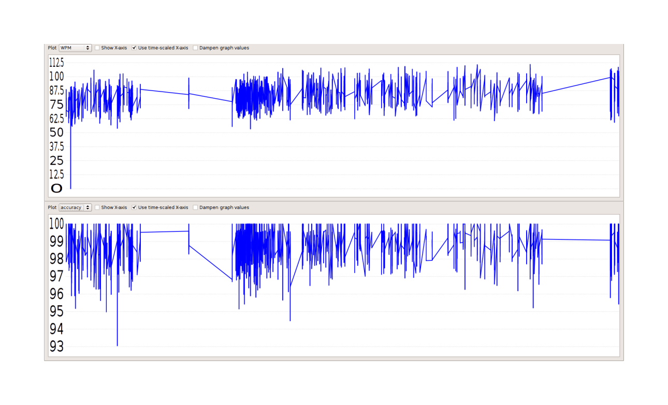Tick Dampen graph values on the accuracy graph
Viewport: 668px width, 405px height.
(x=196, y=207)
